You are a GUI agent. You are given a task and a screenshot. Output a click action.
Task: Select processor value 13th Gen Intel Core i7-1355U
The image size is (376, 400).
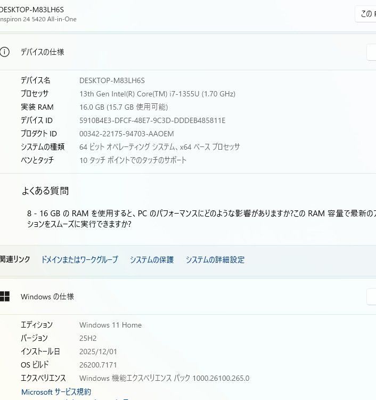[158, 94]
